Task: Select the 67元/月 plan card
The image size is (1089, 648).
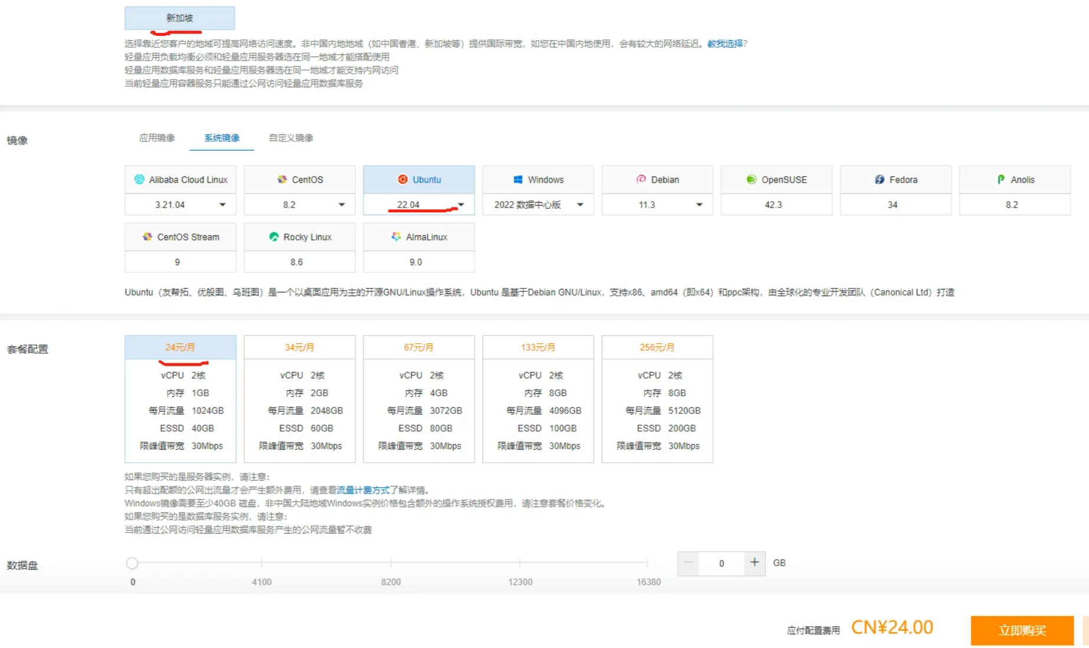Action: click(419, 399)
